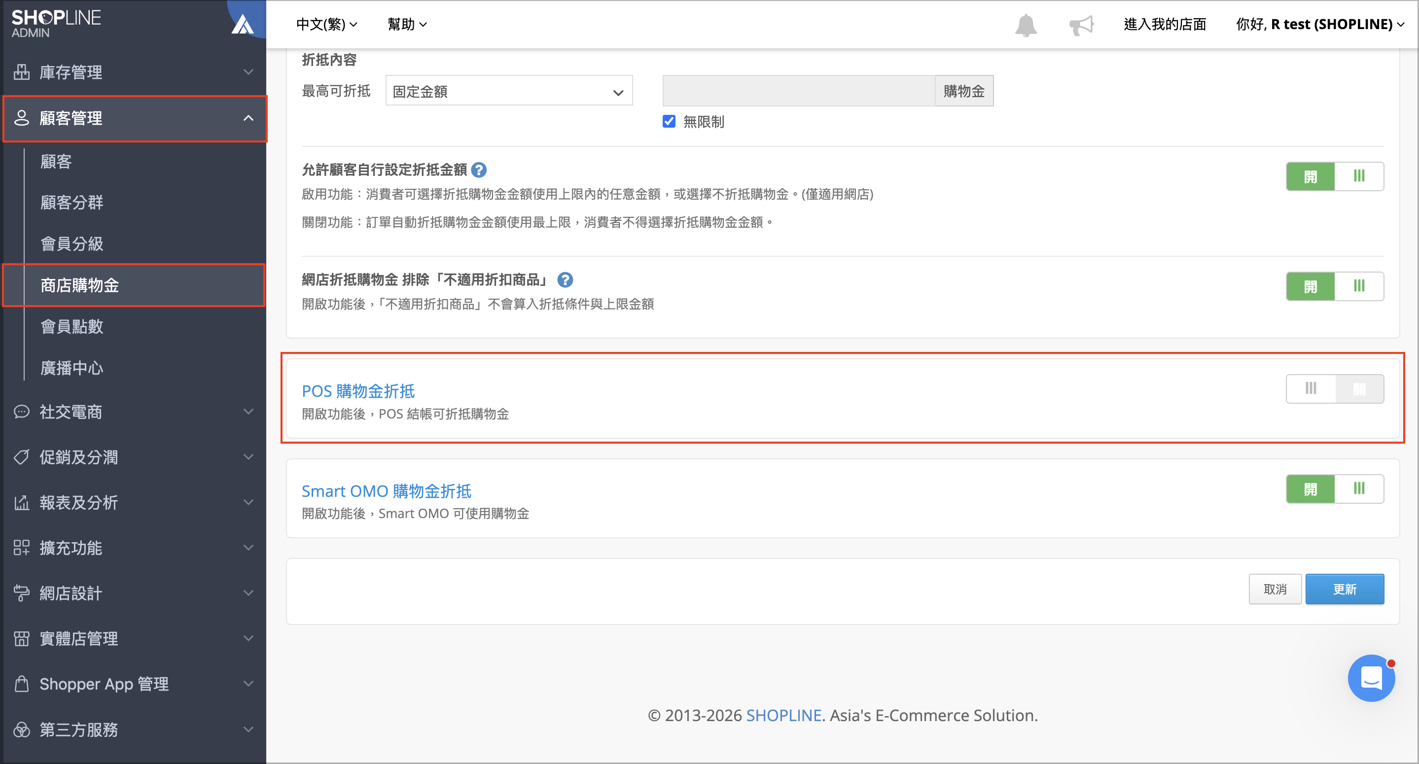1419x764 pixels.
Task: Click the customer management person icon
Action: [x=22, y=118]
